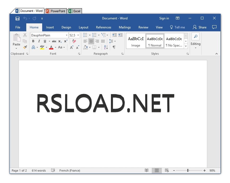Click the red font color swatch
Viewport: 230px width, 183px height.
coord(51,49)
